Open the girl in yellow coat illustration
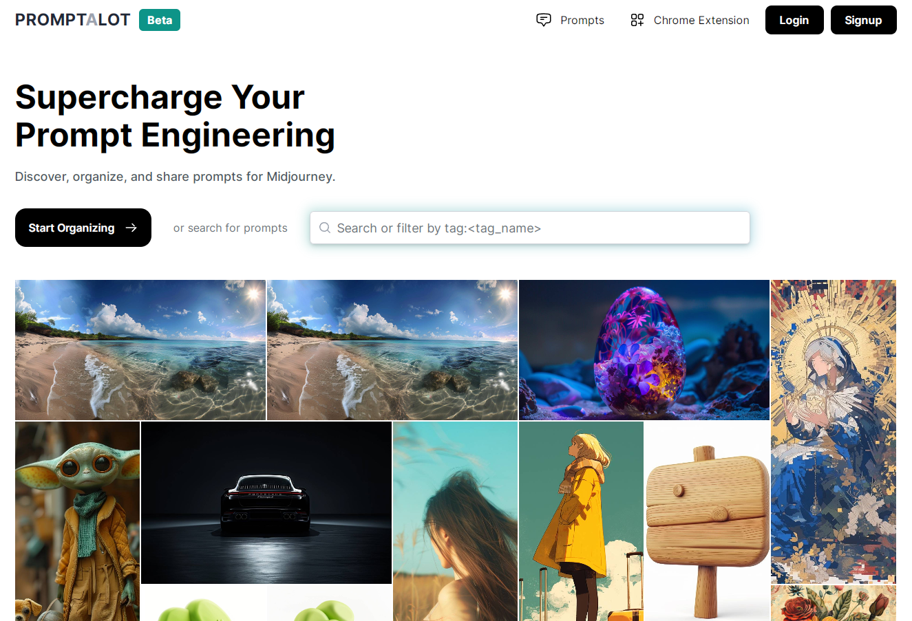Viewport: 912px width, 621px height. coord(581,521)
